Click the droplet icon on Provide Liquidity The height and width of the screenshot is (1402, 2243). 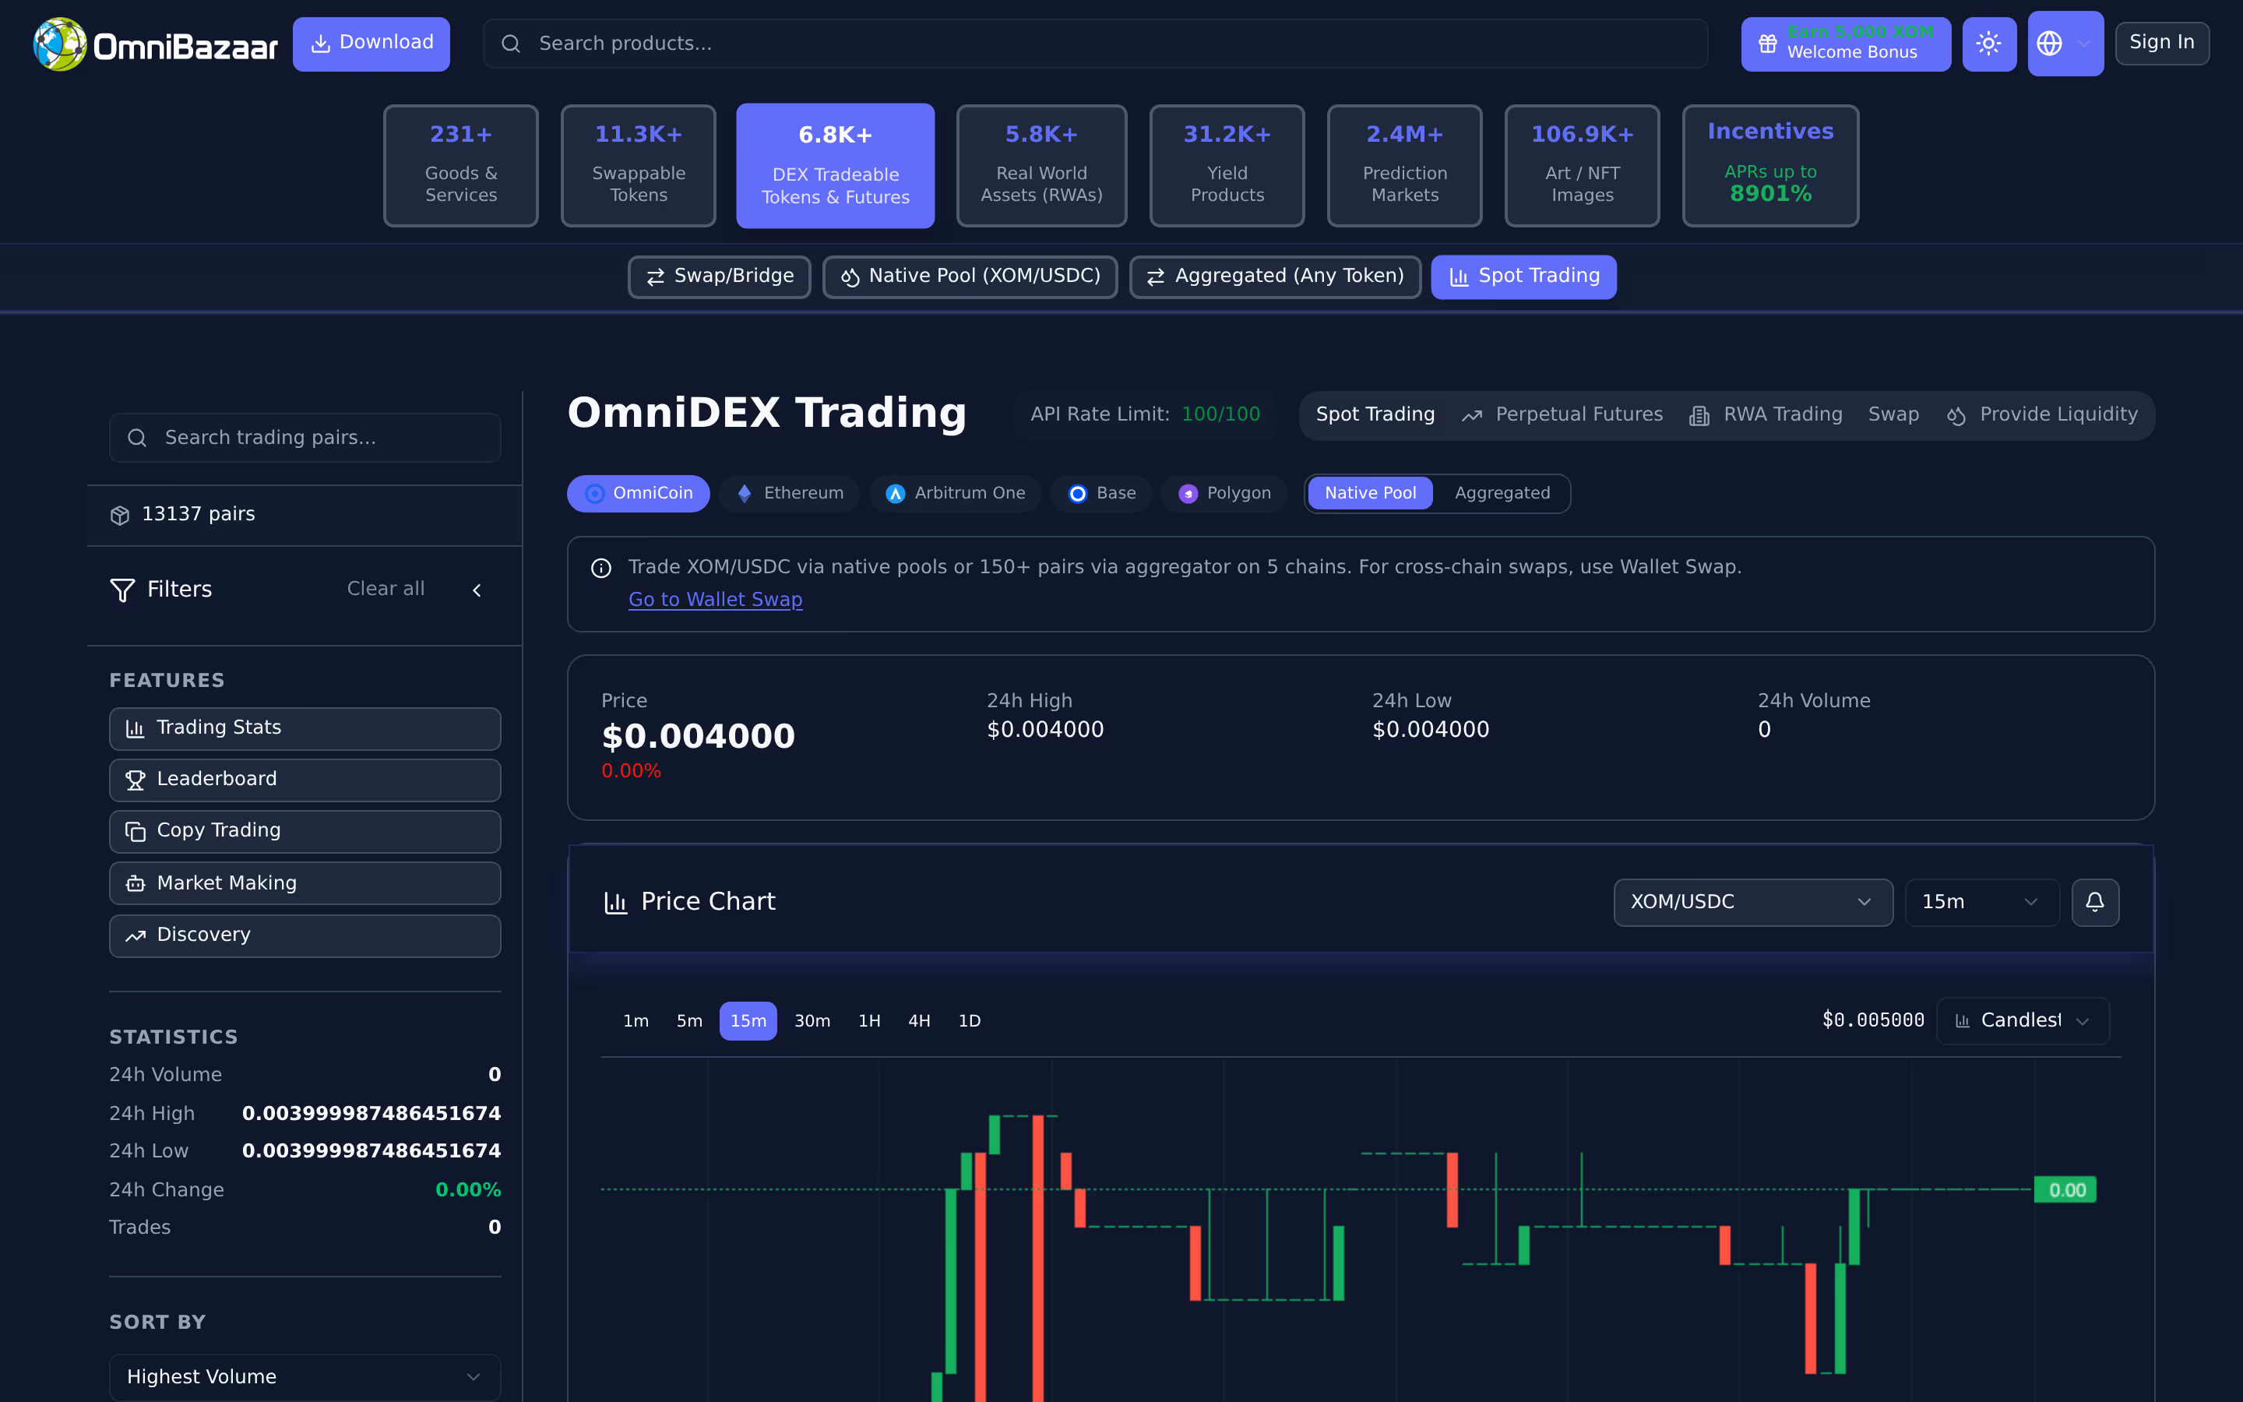point(1956,417)
